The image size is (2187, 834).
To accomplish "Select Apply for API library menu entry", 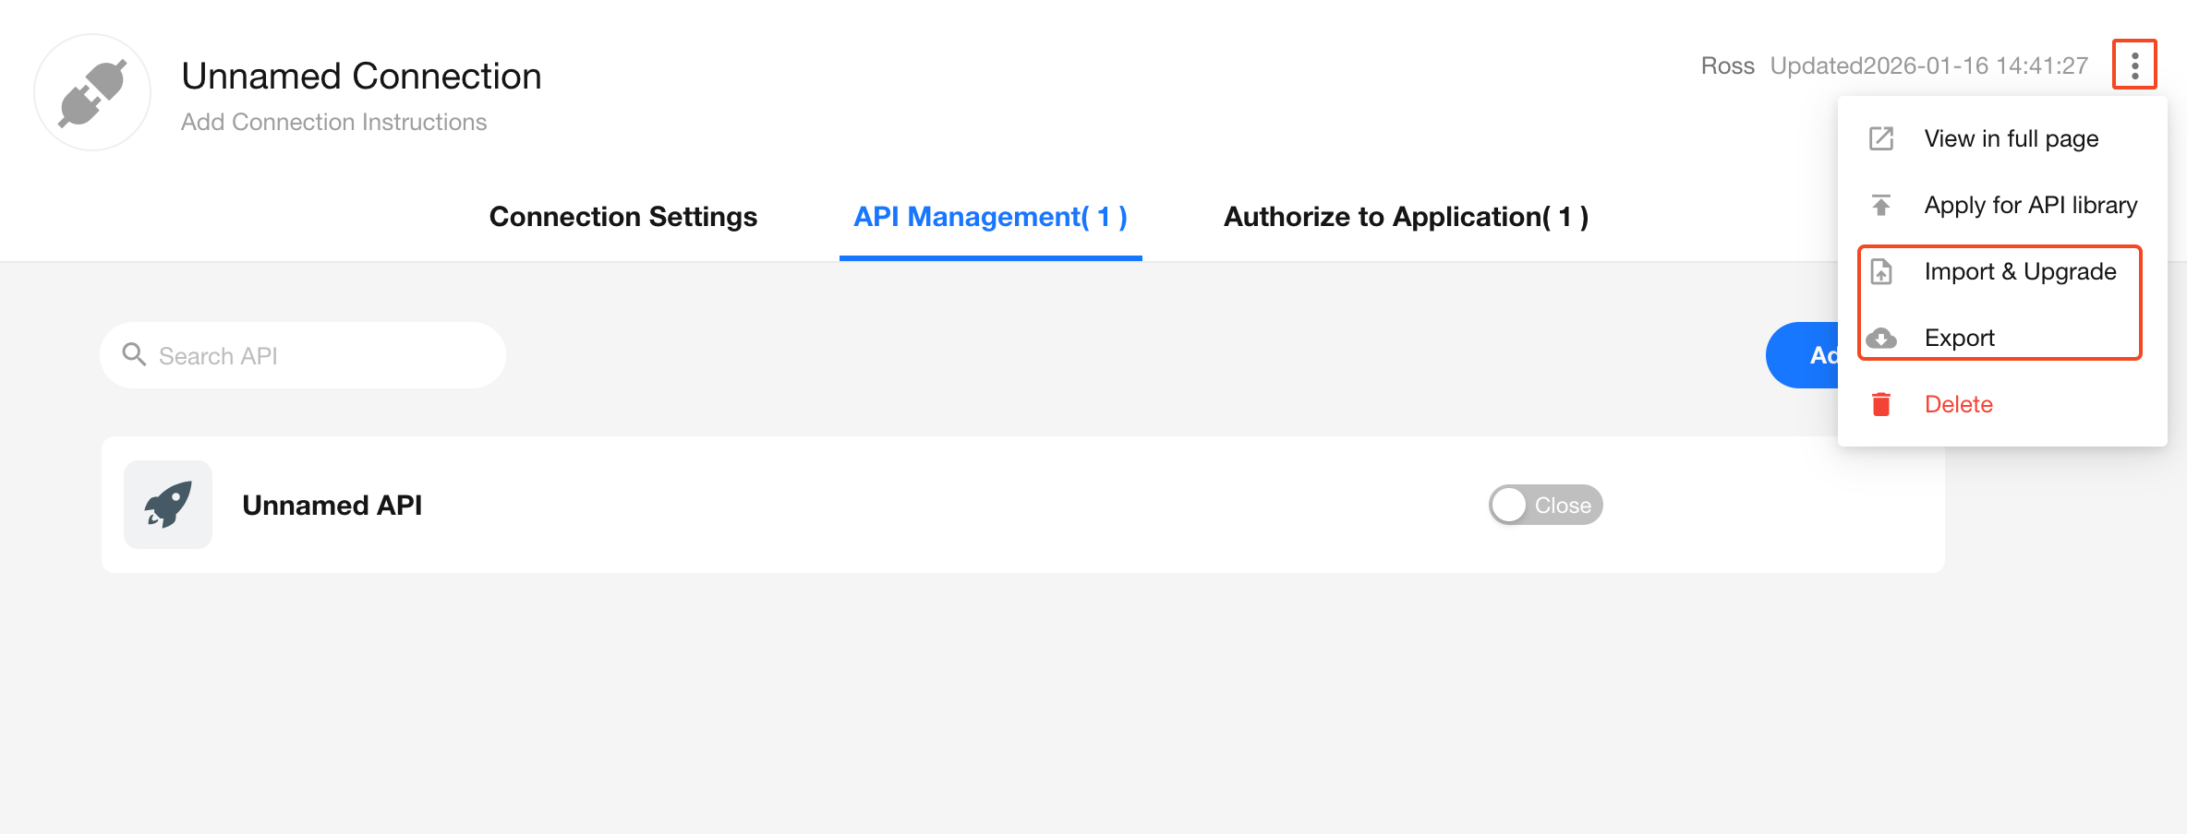I will pyautogui.click(x=2030, y=205).
